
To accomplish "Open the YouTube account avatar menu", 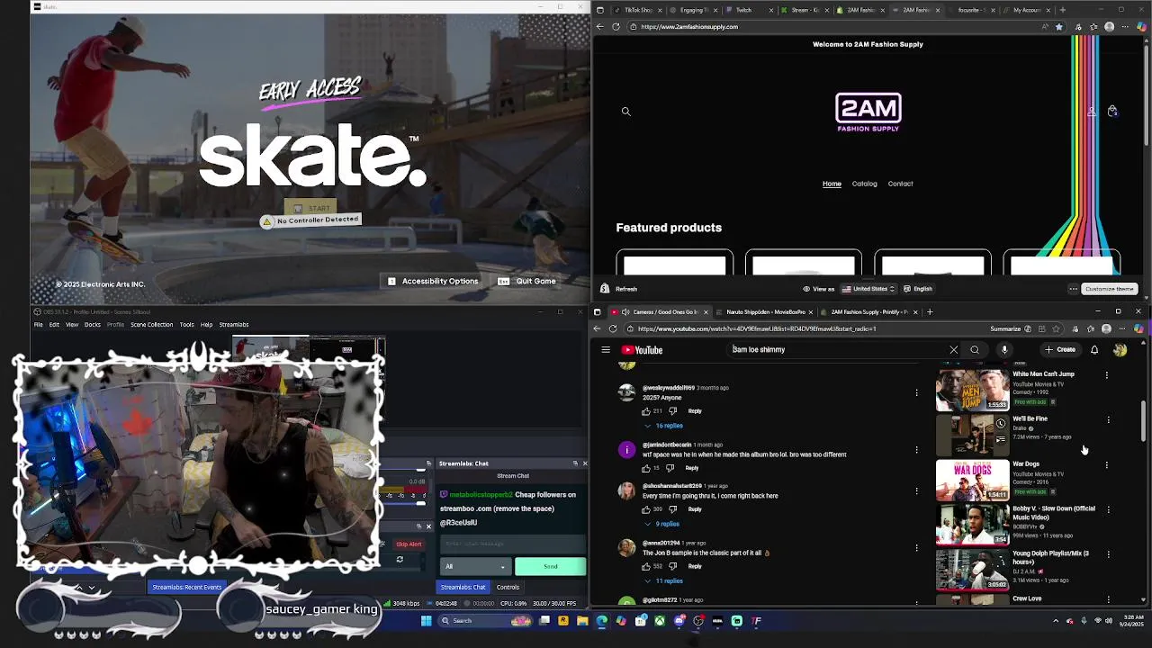I will click(x=1120, y=350).
